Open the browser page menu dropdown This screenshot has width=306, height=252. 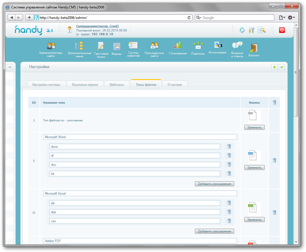pyautogui.click(x=282, y=18)
